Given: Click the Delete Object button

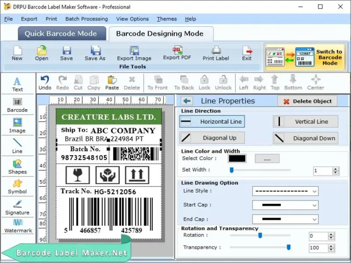Looking at the screenshot, I should pyautogui.click(x=308, y=101).
